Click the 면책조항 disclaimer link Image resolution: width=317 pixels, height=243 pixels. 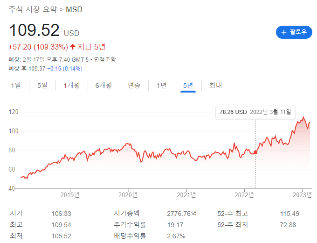pos(105,60)
